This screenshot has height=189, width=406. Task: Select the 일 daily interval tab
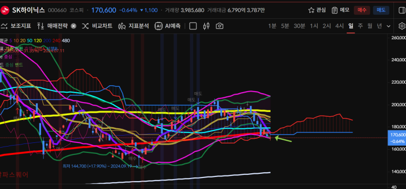point(351,26)
